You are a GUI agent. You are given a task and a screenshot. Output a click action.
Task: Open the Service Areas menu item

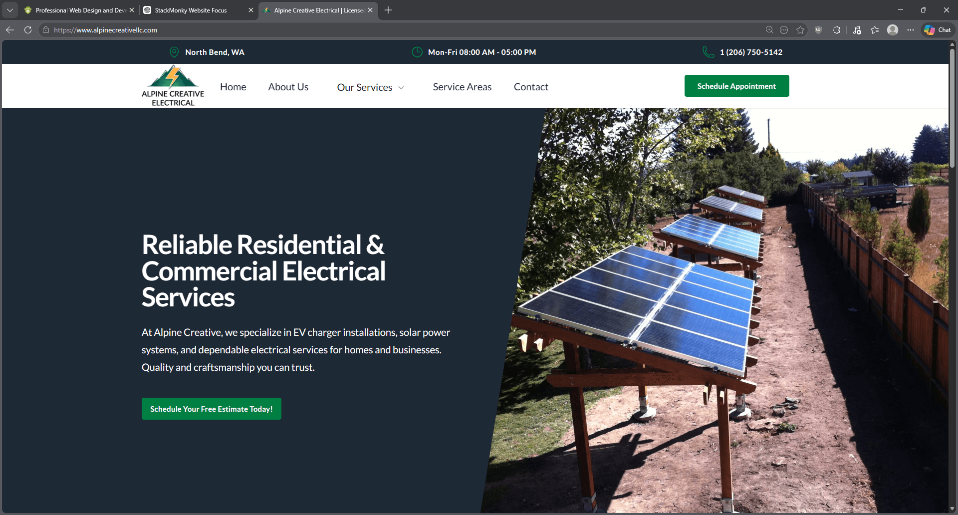click(462, 87)
